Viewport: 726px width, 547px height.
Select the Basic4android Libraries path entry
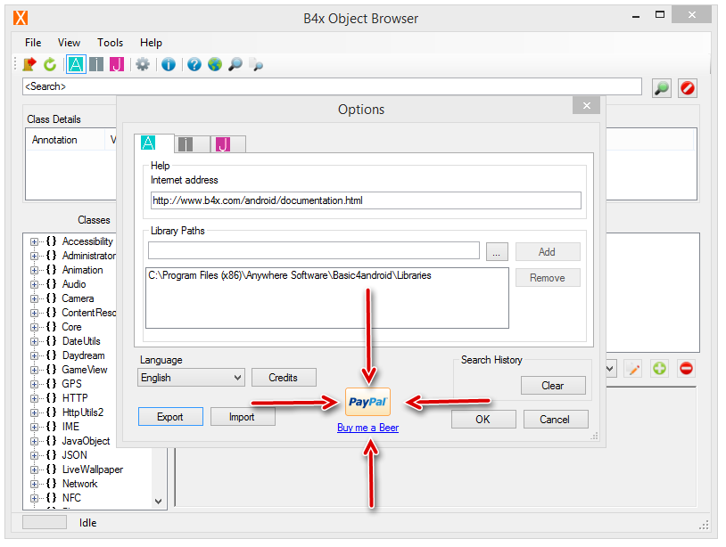(290, 275)
